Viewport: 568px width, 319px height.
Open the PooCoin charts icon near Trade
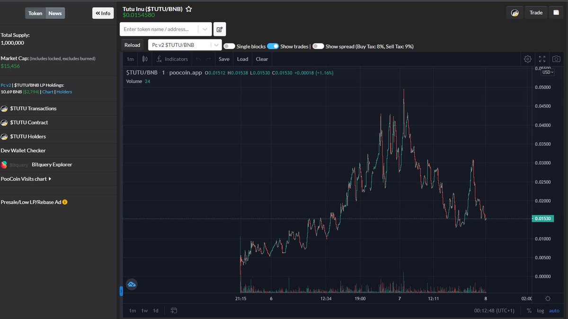click(515, 13)
